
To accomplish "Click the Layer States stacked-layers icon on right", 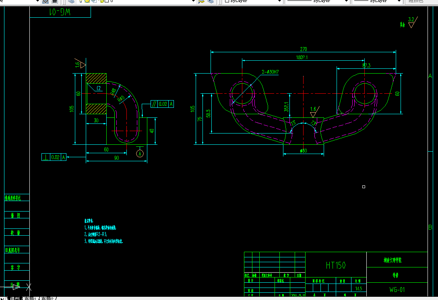I will (x=211, y=2).
